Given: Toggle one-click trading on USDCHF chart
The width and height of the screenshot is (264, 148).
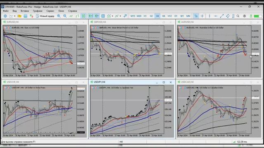Looking at the screenshot, I should [x=9, y=88].
